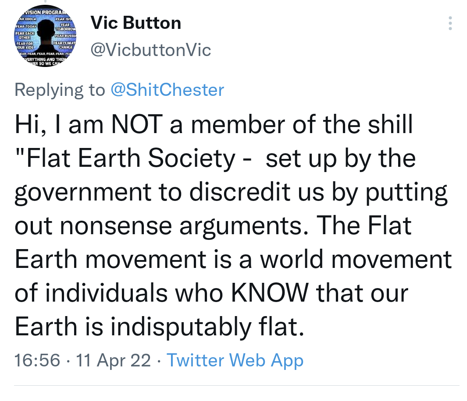Image resolution: width=467 pixels, height=401 pixels.
Task: Click the 16:56 tweet timestamp
Action: pos(37,360)
